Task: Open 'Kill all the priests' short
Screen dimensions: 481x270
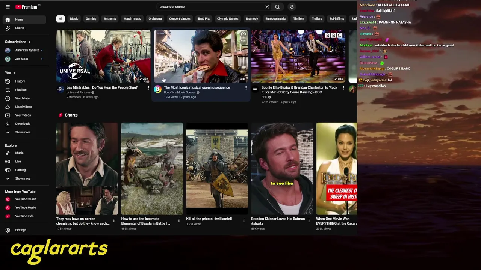Action: [x=217, y=169]
